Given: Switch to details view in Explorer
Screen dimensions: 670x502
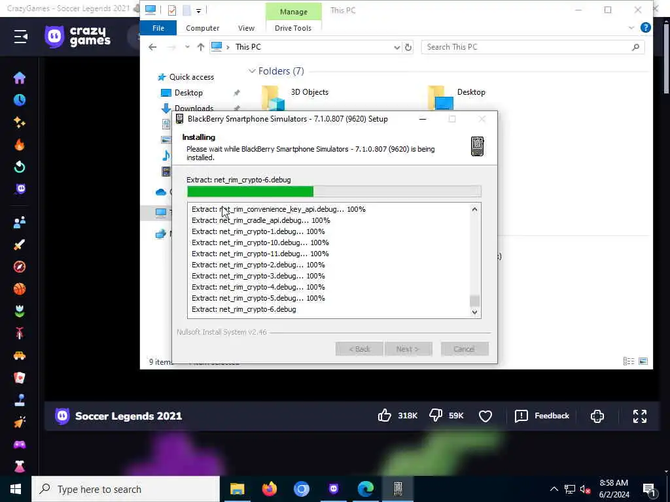Looking at the screenshot, I should (629, 361).
